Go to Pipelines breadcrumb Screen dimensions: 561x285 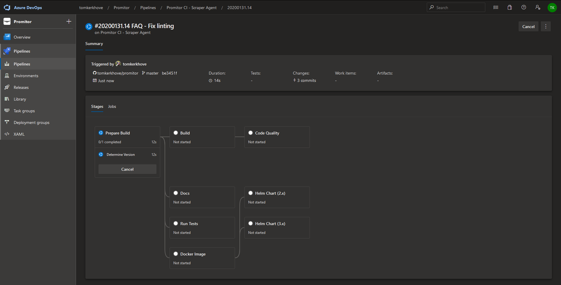click(x=149, y=7)
